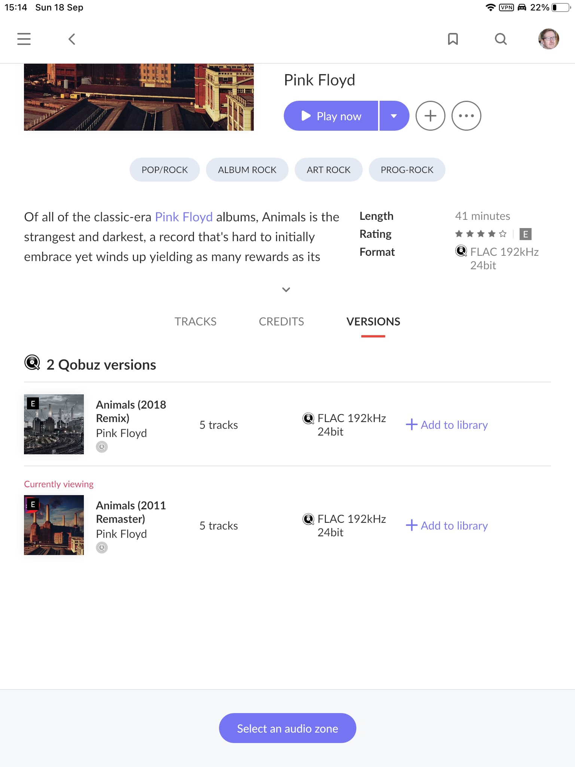Tap the Qobuz badge under 2011 Remaster

pyautogui.click(x=102, y=548)
